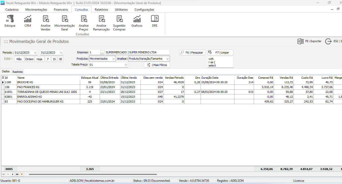This screenshot has height=184, width=342.
Task: Expand the Tabela Preço dropdown
Action: (x=126, y=65)
